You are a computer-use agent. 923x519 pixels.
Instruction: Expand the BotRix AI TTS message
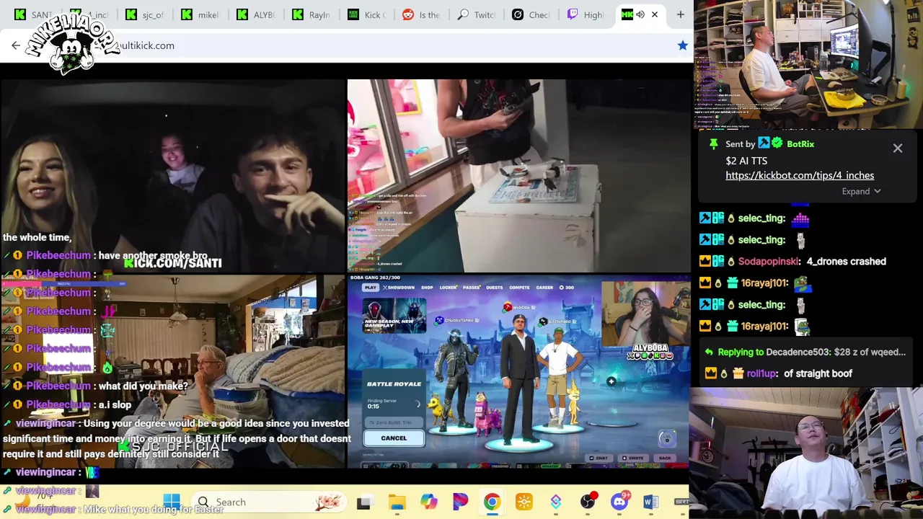coord(861,191)
